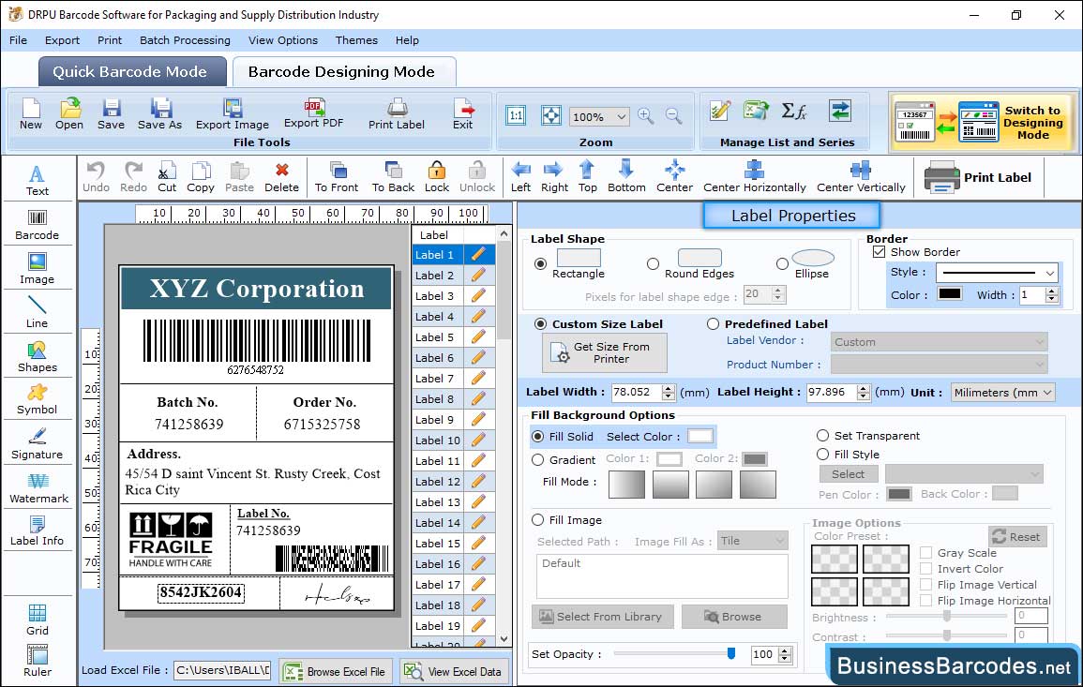Select the Round Edges label shape
Image resolution: width=1083 pixels, height=687 pixels.
pos(653,263)
